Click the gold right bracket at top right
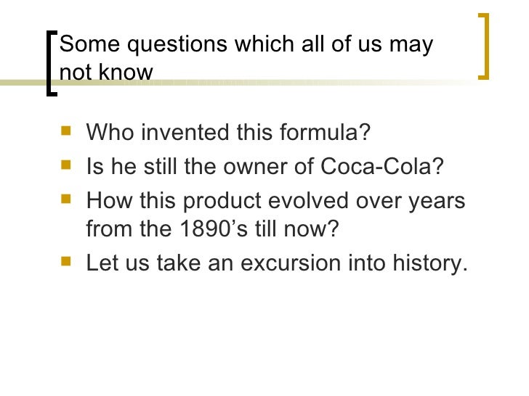 (484, 46)
